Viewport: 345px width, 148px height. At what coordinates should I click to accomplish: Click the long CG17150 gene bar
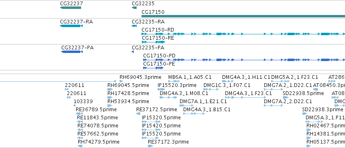pos(243,16)
